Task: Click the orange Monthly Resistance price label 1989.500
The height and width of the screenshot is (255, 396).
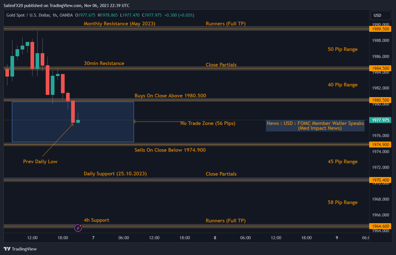Action: [380, 29]
